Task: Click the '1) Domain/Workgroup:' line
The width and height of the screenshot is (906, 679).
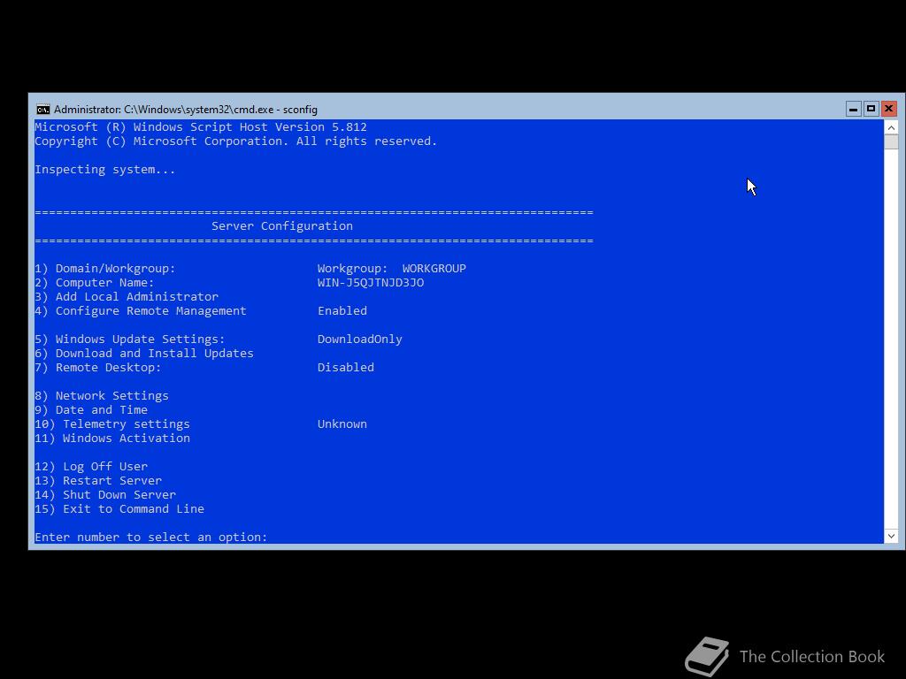Action: click(x=105, y=269)
